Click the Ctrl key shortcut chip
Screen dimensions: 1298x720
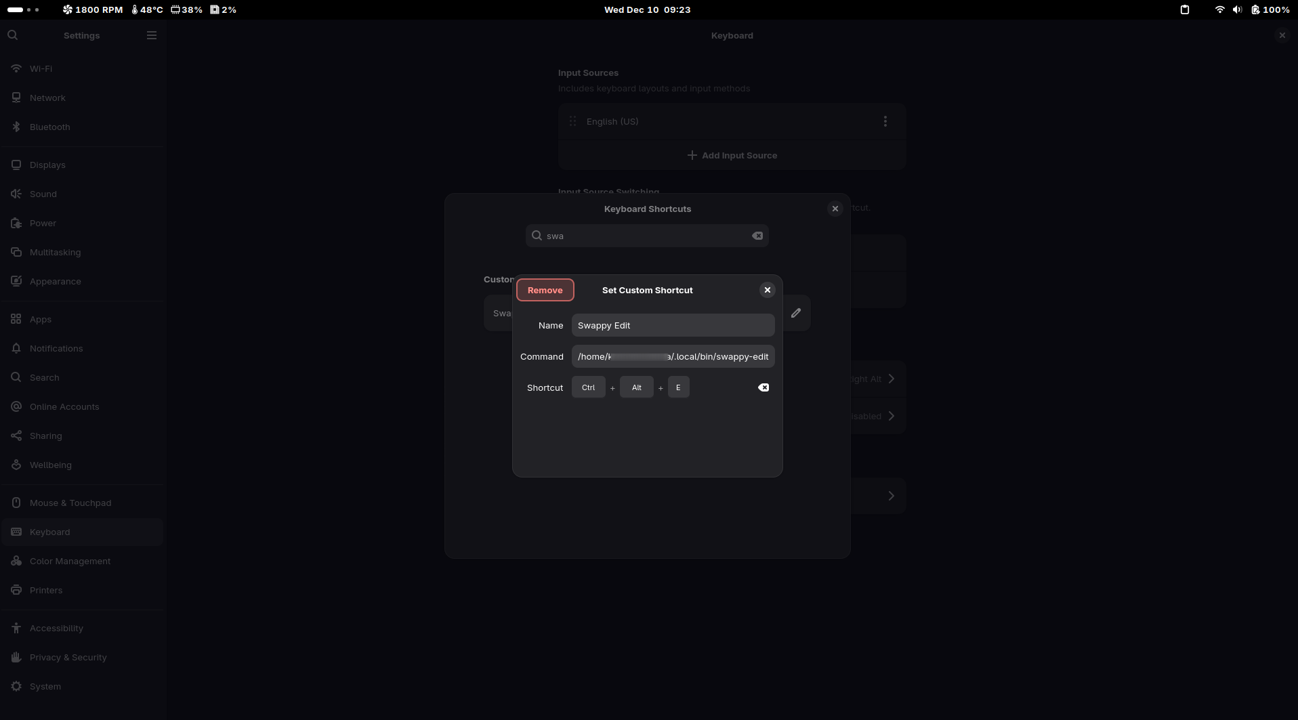click(x=588, y=387)
